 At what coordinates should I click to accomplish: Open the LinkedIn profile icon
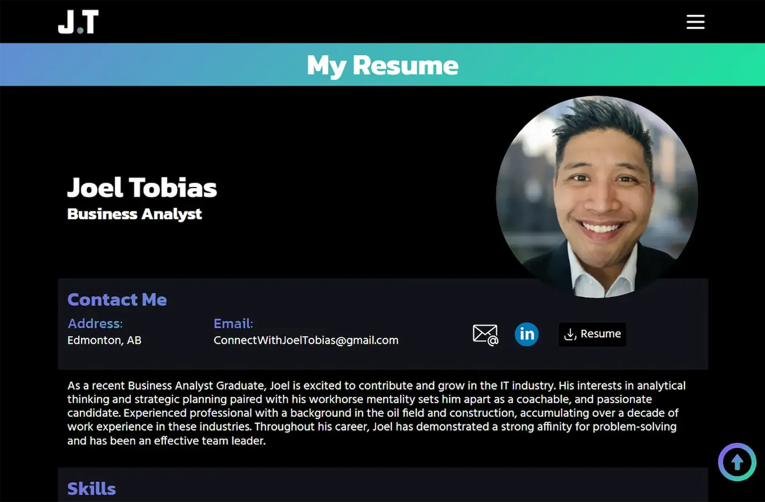(x=526, y=334)
